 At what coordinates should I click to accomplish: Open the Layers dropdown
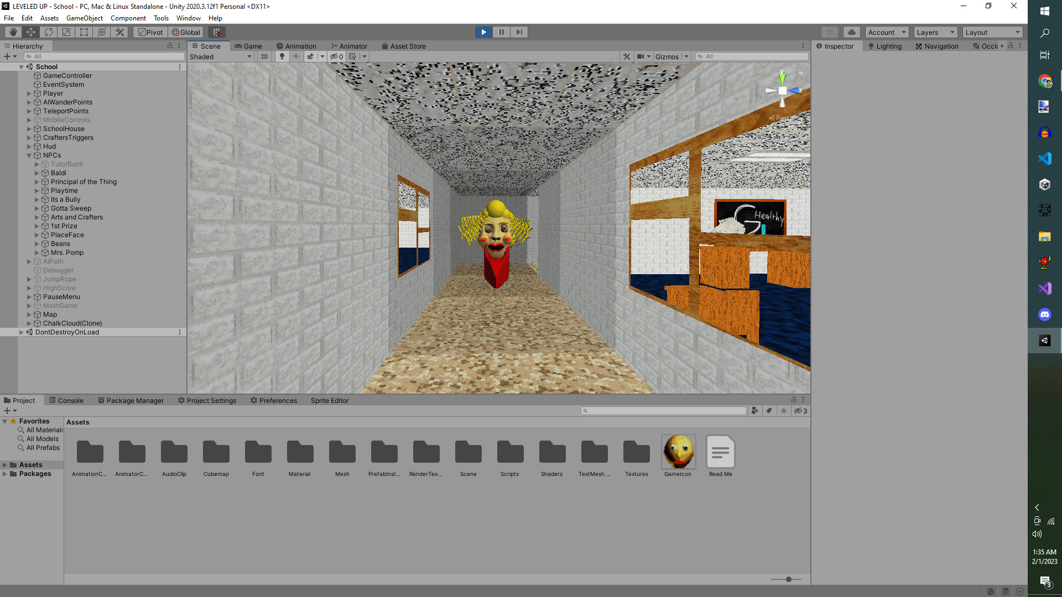(935, 32)
